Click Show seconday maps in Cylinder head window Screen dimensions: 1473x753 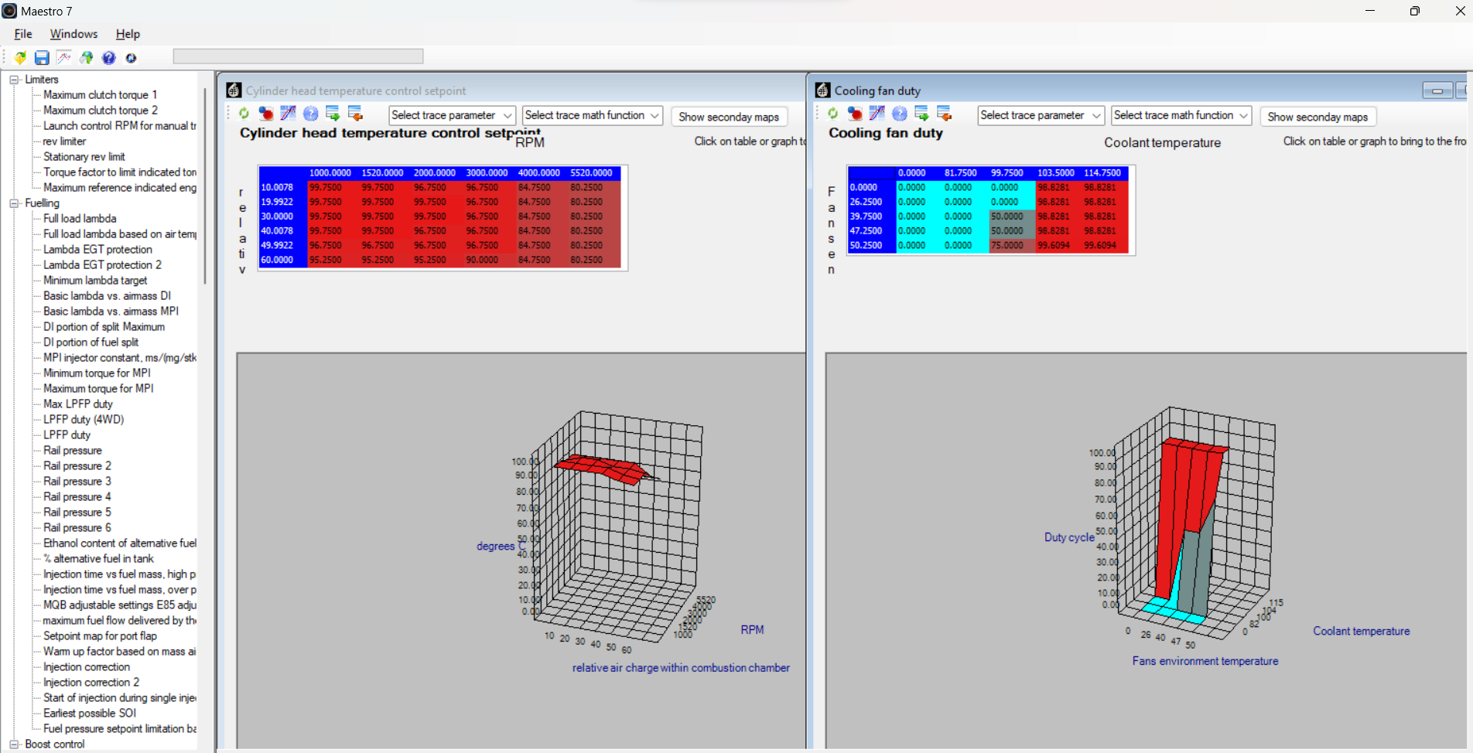click(x=729, y=117)
